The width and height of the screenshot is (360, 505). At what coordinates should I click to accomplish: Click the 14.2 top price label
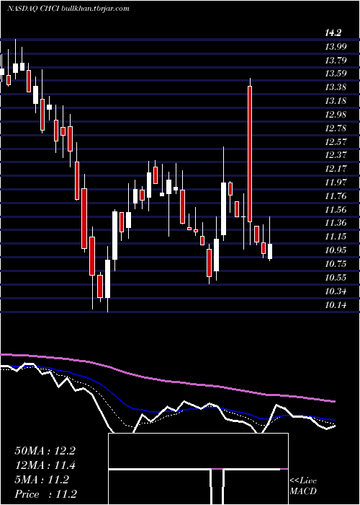coord(333,32)
